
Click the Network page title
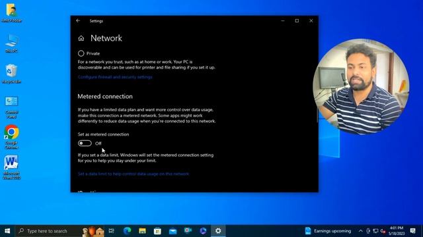[106, 38]
